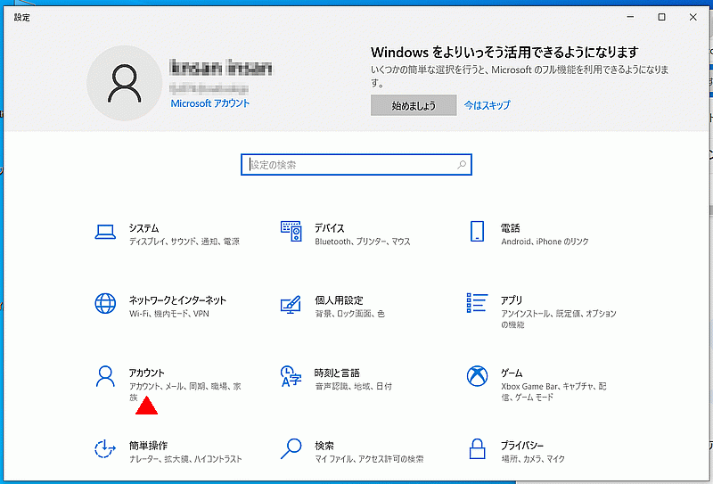The width and height of the screenshot is (713, 484).
Task: Click the 設定 window title text
Action: coord(21,17)
